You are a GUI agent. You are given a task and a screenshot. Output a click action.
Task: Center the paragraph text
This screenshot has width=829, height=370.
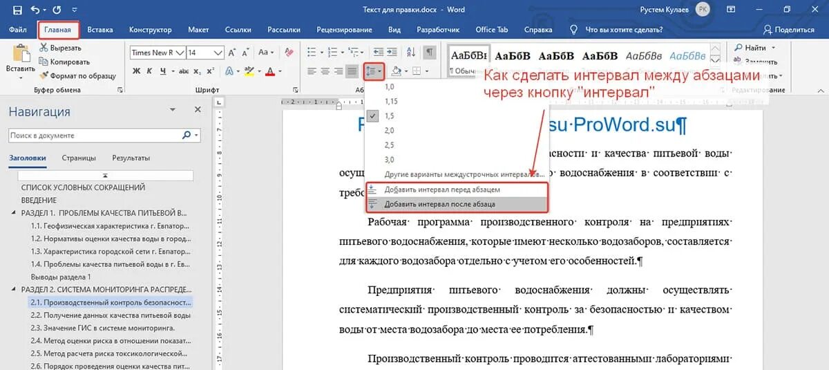(325, 71)
